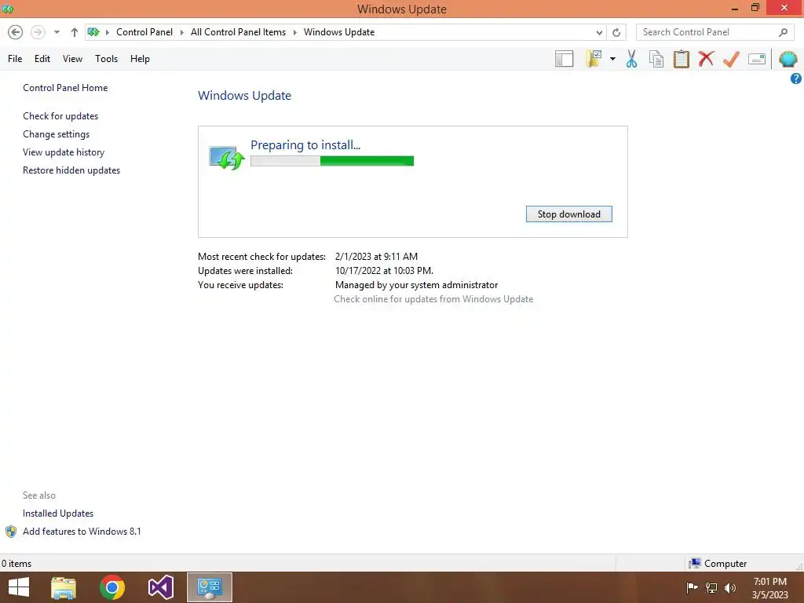This screenshot has width=804, height=603.
Task: Refresh the Windows Update page
Action: click(616, 32)
